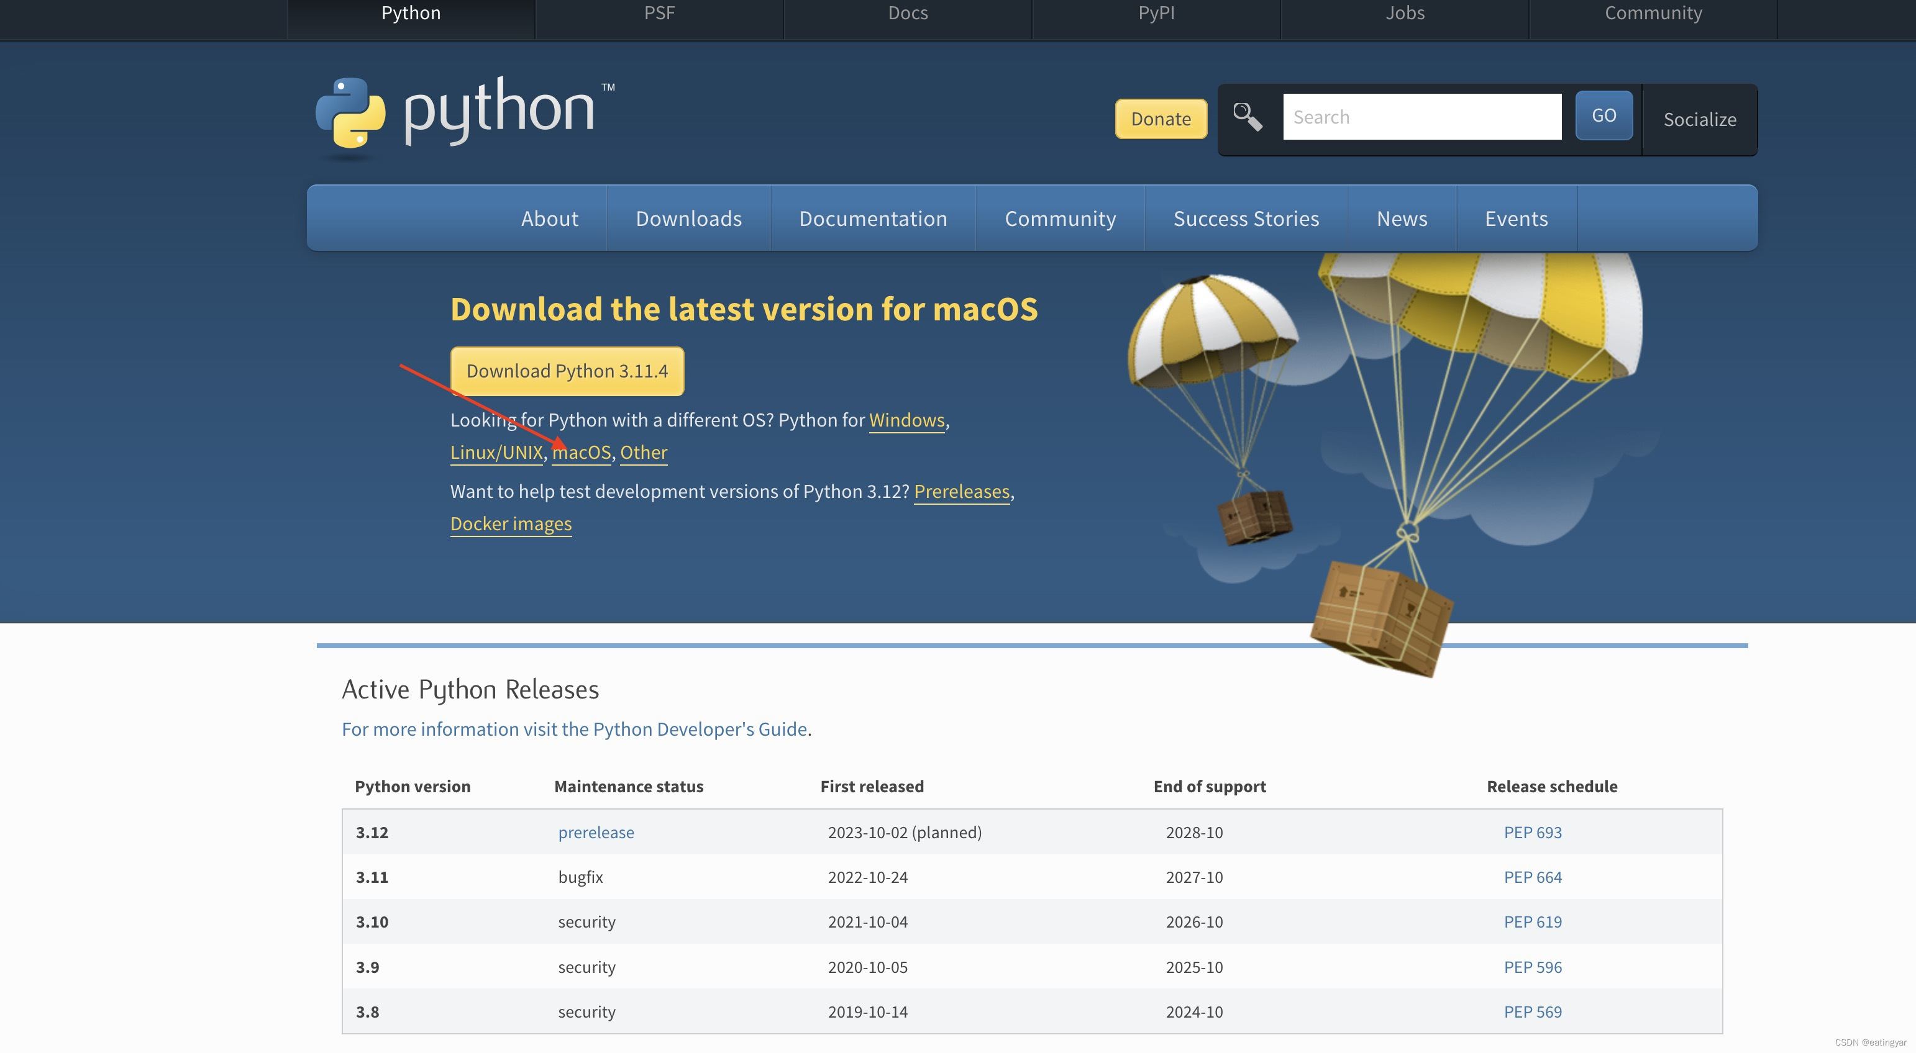Open the Docker images link
The height and width of the screenshot is (1053, 1916).
click(x=511, y=524)
